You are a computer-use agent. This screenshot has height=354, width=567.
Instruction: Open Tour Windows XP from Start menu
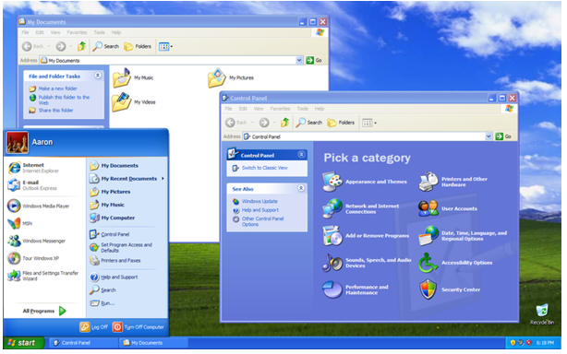[x=33, y=258]
